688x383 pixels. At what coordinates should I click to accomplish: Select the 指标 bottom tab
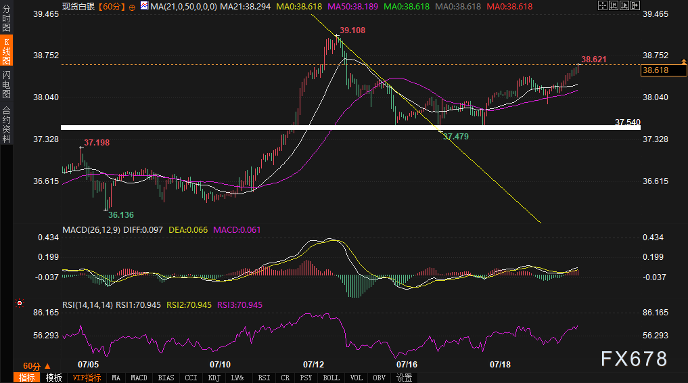[x=27, y=378]
